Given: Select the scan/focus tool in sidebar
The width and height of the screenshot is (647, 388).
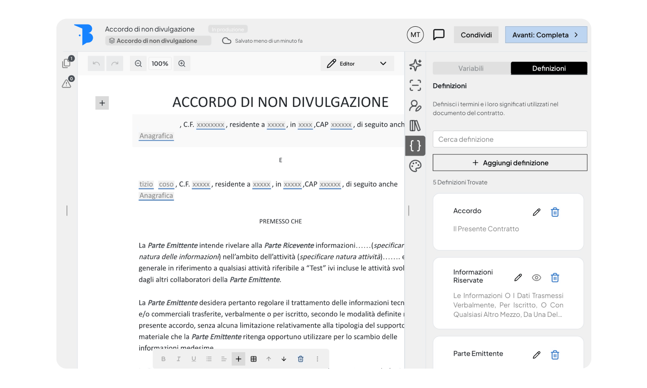Looking at the screenshot, I should pyautogui.click(x=415, y=86).
